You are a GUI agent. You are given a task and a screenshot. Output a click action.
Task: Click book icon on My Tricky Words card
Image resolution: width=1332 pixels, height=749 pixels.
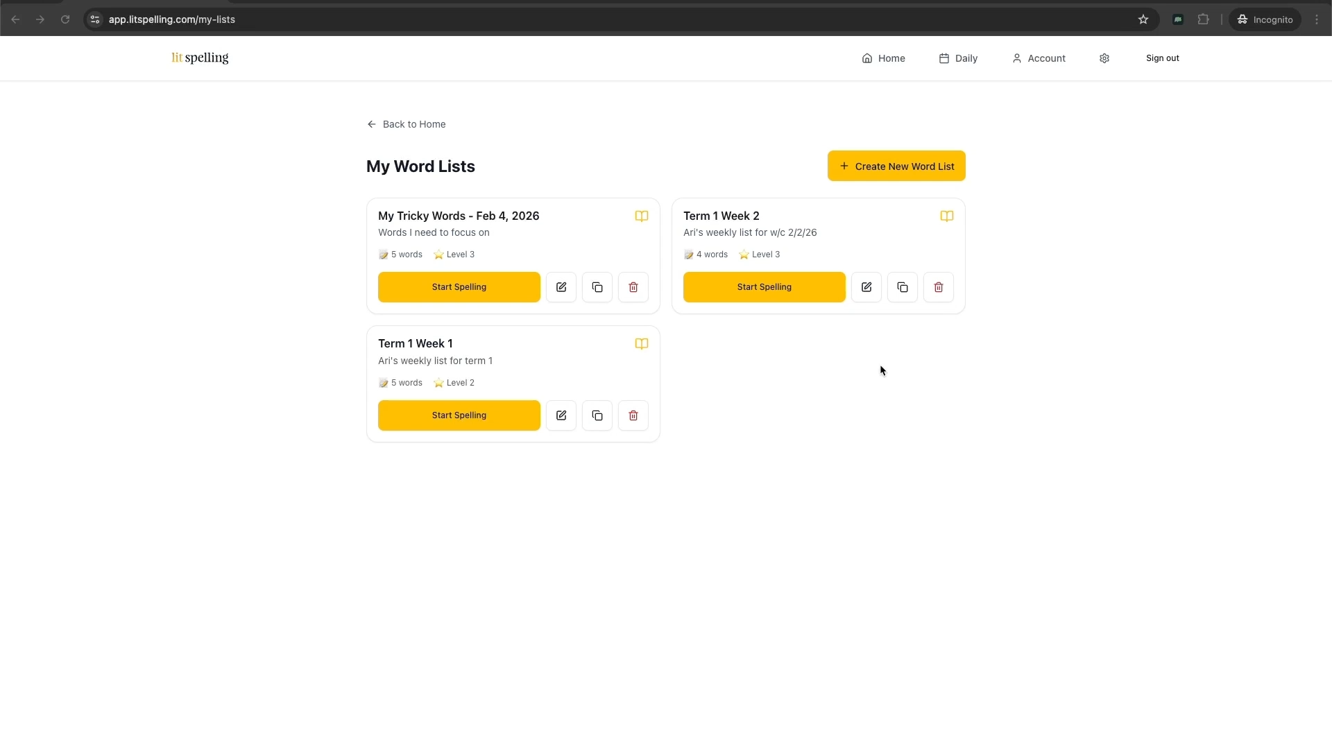click(x=641, y=216)
